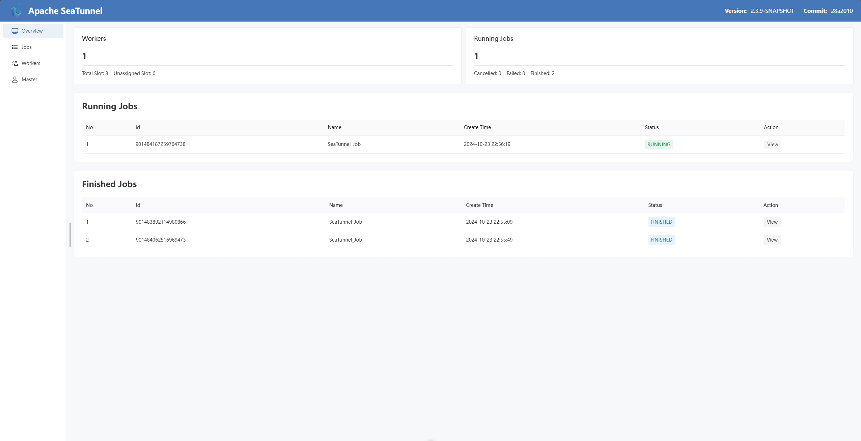Click the Apache SeaTunnel title text
The height and width of the screenshot is (441, 861).
65,11
